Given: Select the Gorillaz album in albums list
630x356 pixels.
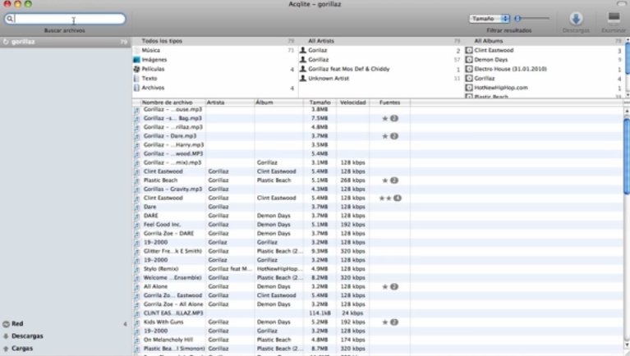Looking at the screenshot, I should pyautogui.click(x=545, y=78).
